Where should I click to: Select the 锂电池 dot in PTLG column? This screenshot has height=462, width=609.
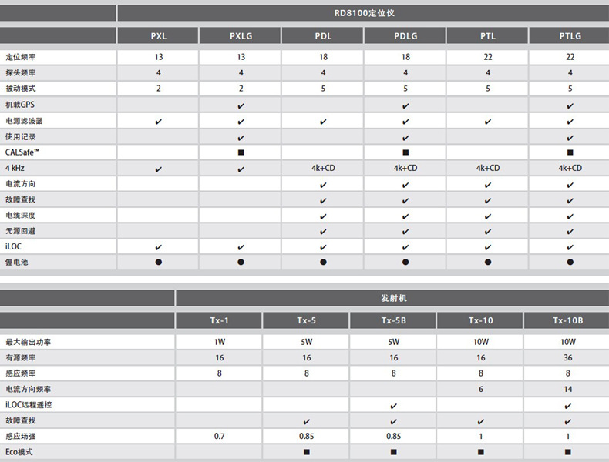(570, 263)
